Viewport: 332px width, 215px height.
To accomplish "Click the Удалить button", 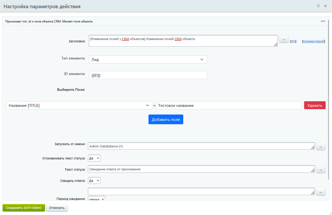I will pyautogui.click(x=315, y=105).
